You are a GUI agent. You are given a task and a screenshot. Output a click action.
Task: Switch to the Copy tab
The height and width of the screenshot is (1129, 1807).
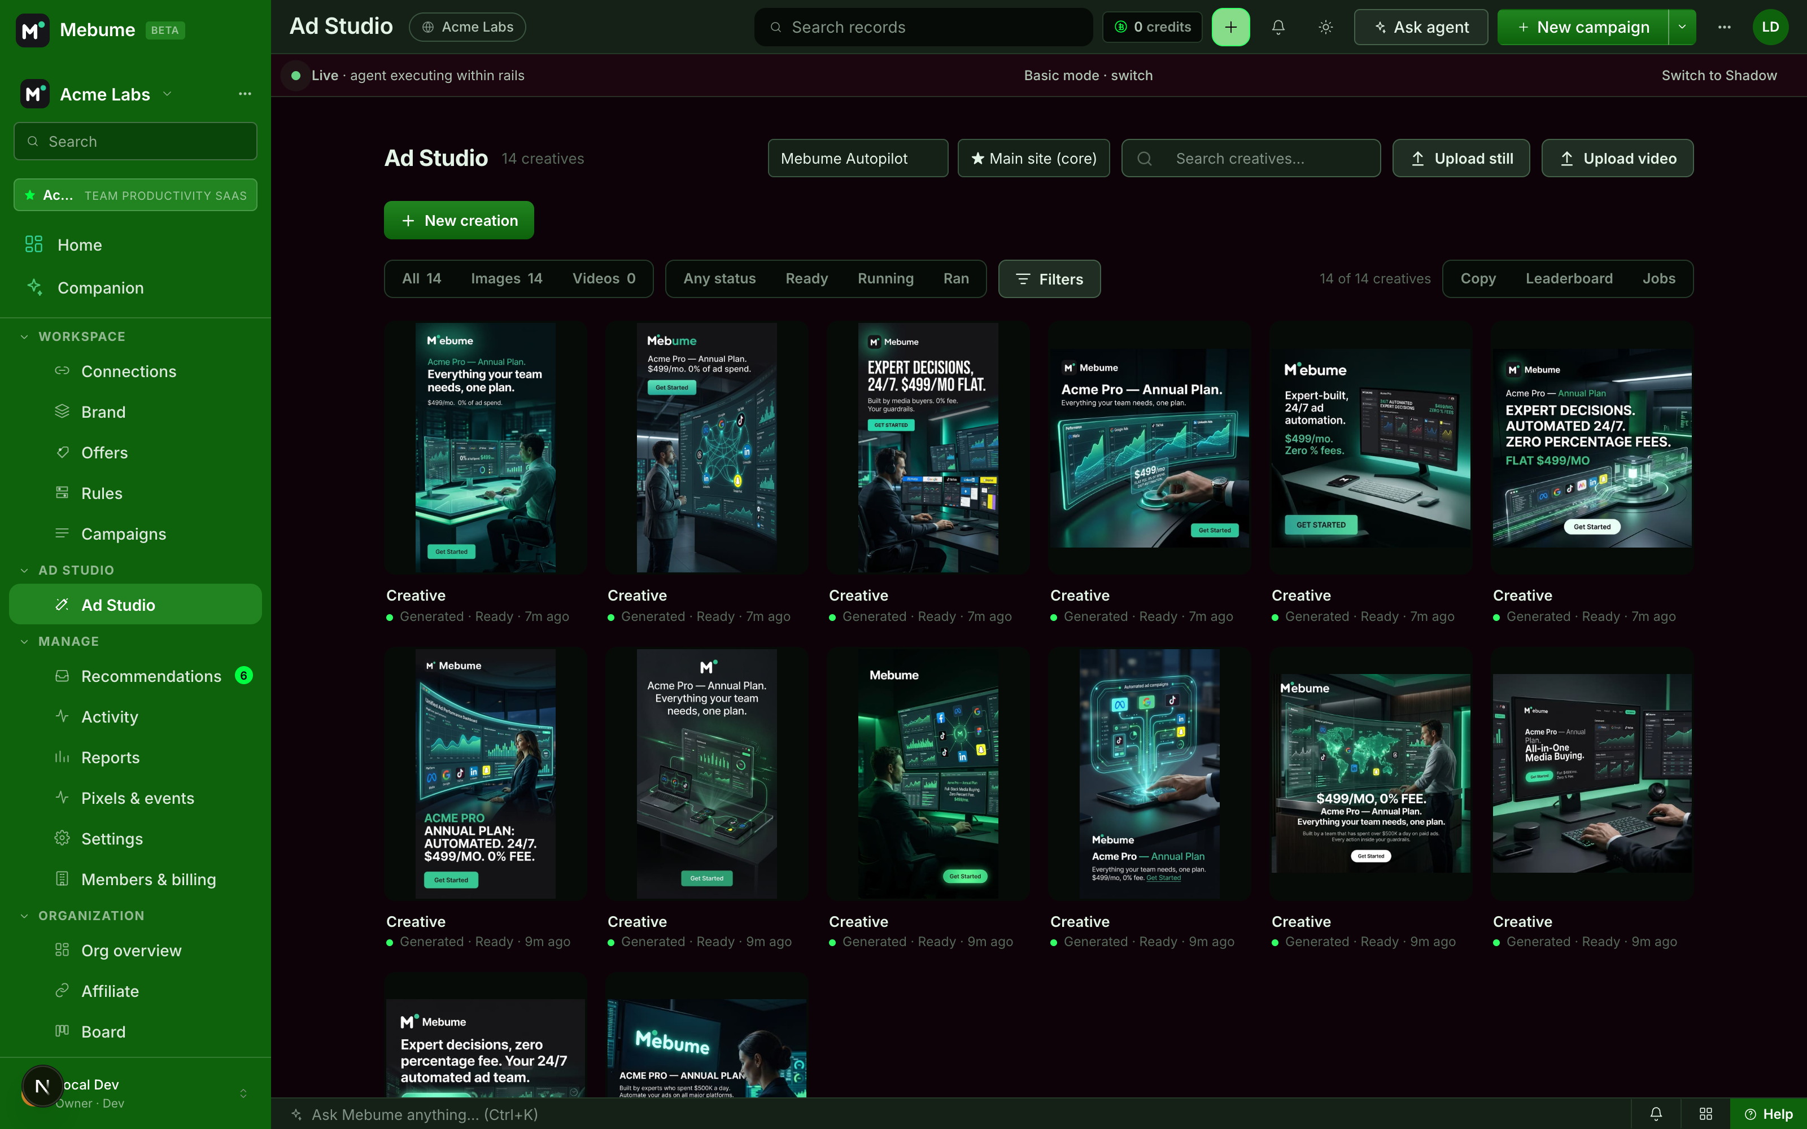point(1478,278)
